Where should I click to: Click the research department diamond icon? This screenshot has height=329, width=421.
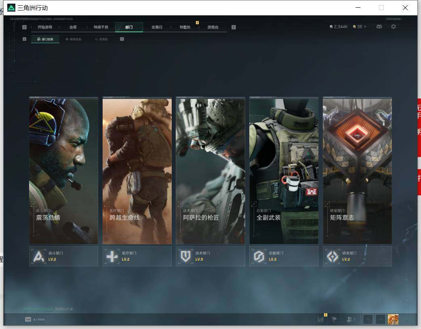[x=333, y=257]
